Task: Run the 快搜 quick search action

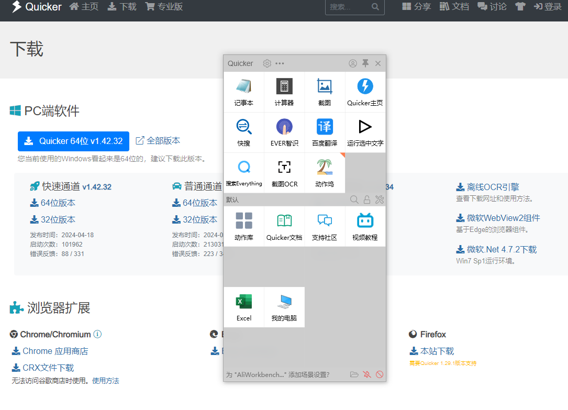Action: [244, 132]
